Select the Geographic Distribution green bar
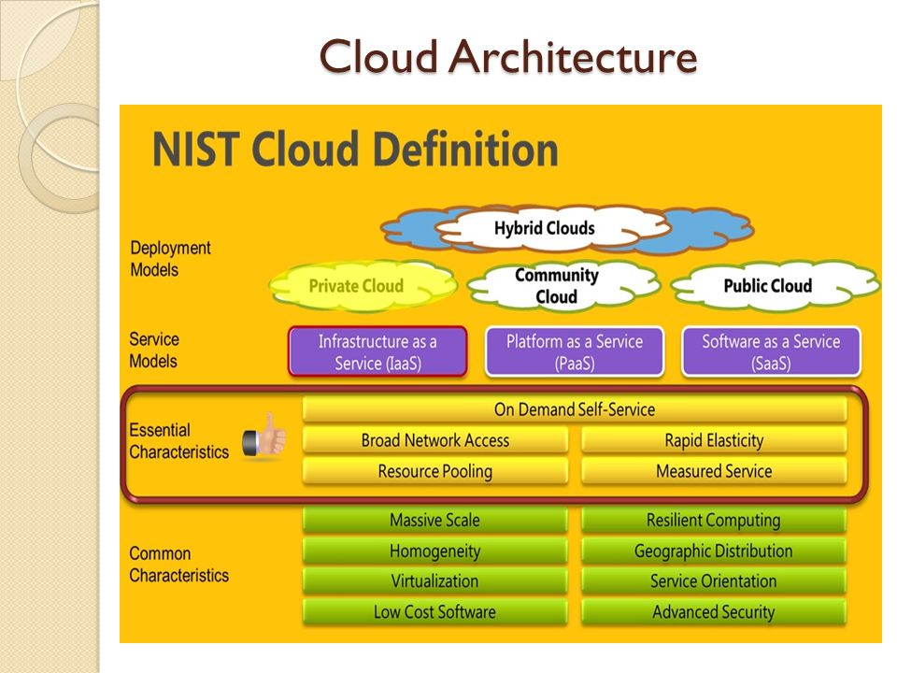 pos(714,551)
